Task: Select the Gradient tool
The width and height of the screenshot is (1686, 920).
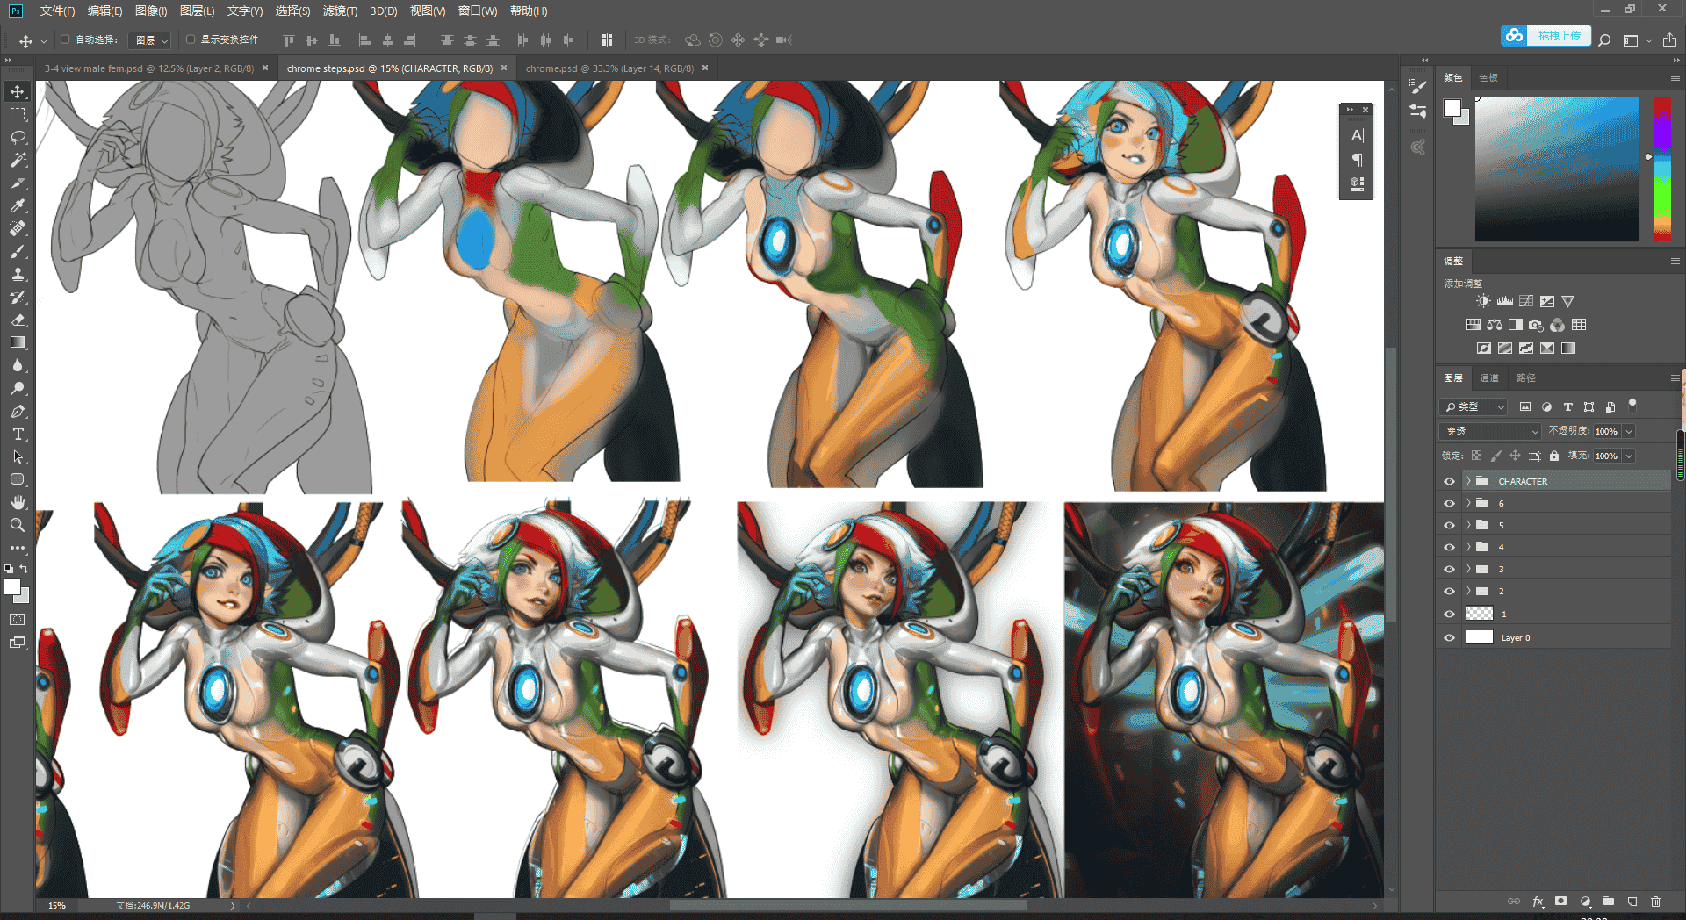Action: click(18, 342)
